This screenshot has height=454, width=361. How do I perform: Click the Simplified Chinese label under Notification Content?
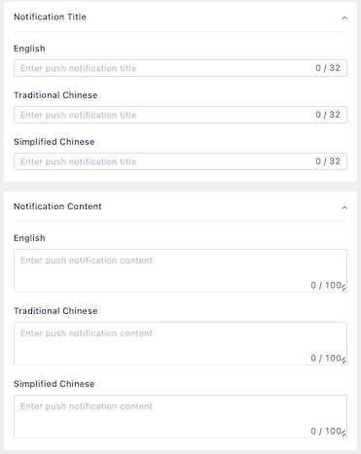point(54,384)
